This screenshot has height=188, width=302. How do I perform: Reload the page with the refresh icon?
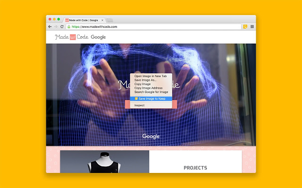coord(62,27)
